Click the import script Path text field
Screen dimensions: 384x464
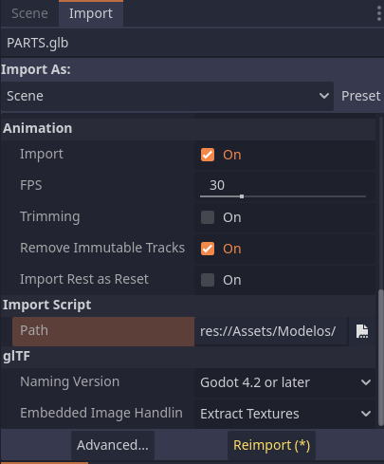click(271, 331)
